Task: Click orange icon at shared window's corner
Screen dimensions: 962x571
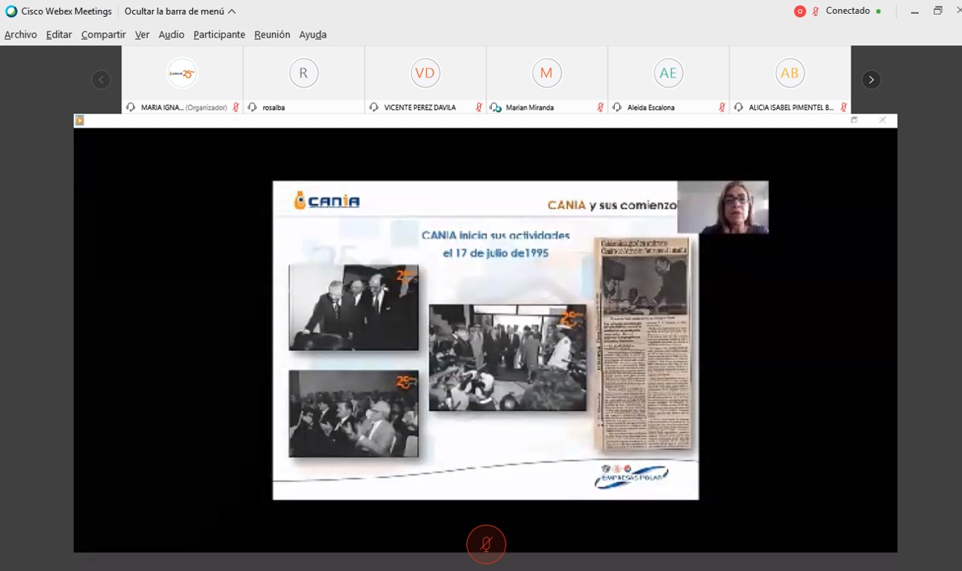Action: click(79, 120)
